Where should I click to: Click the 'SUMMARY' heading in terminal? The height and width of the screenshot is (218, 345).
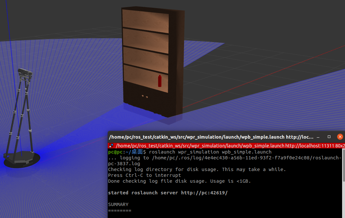(118, 204)
